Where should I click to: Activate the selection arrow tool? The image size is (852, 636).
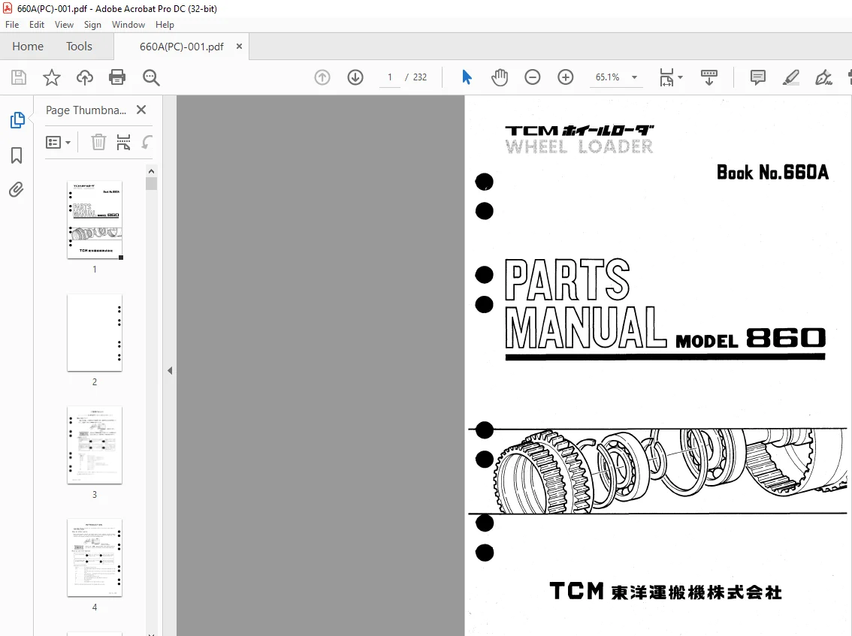click(467, 77)
